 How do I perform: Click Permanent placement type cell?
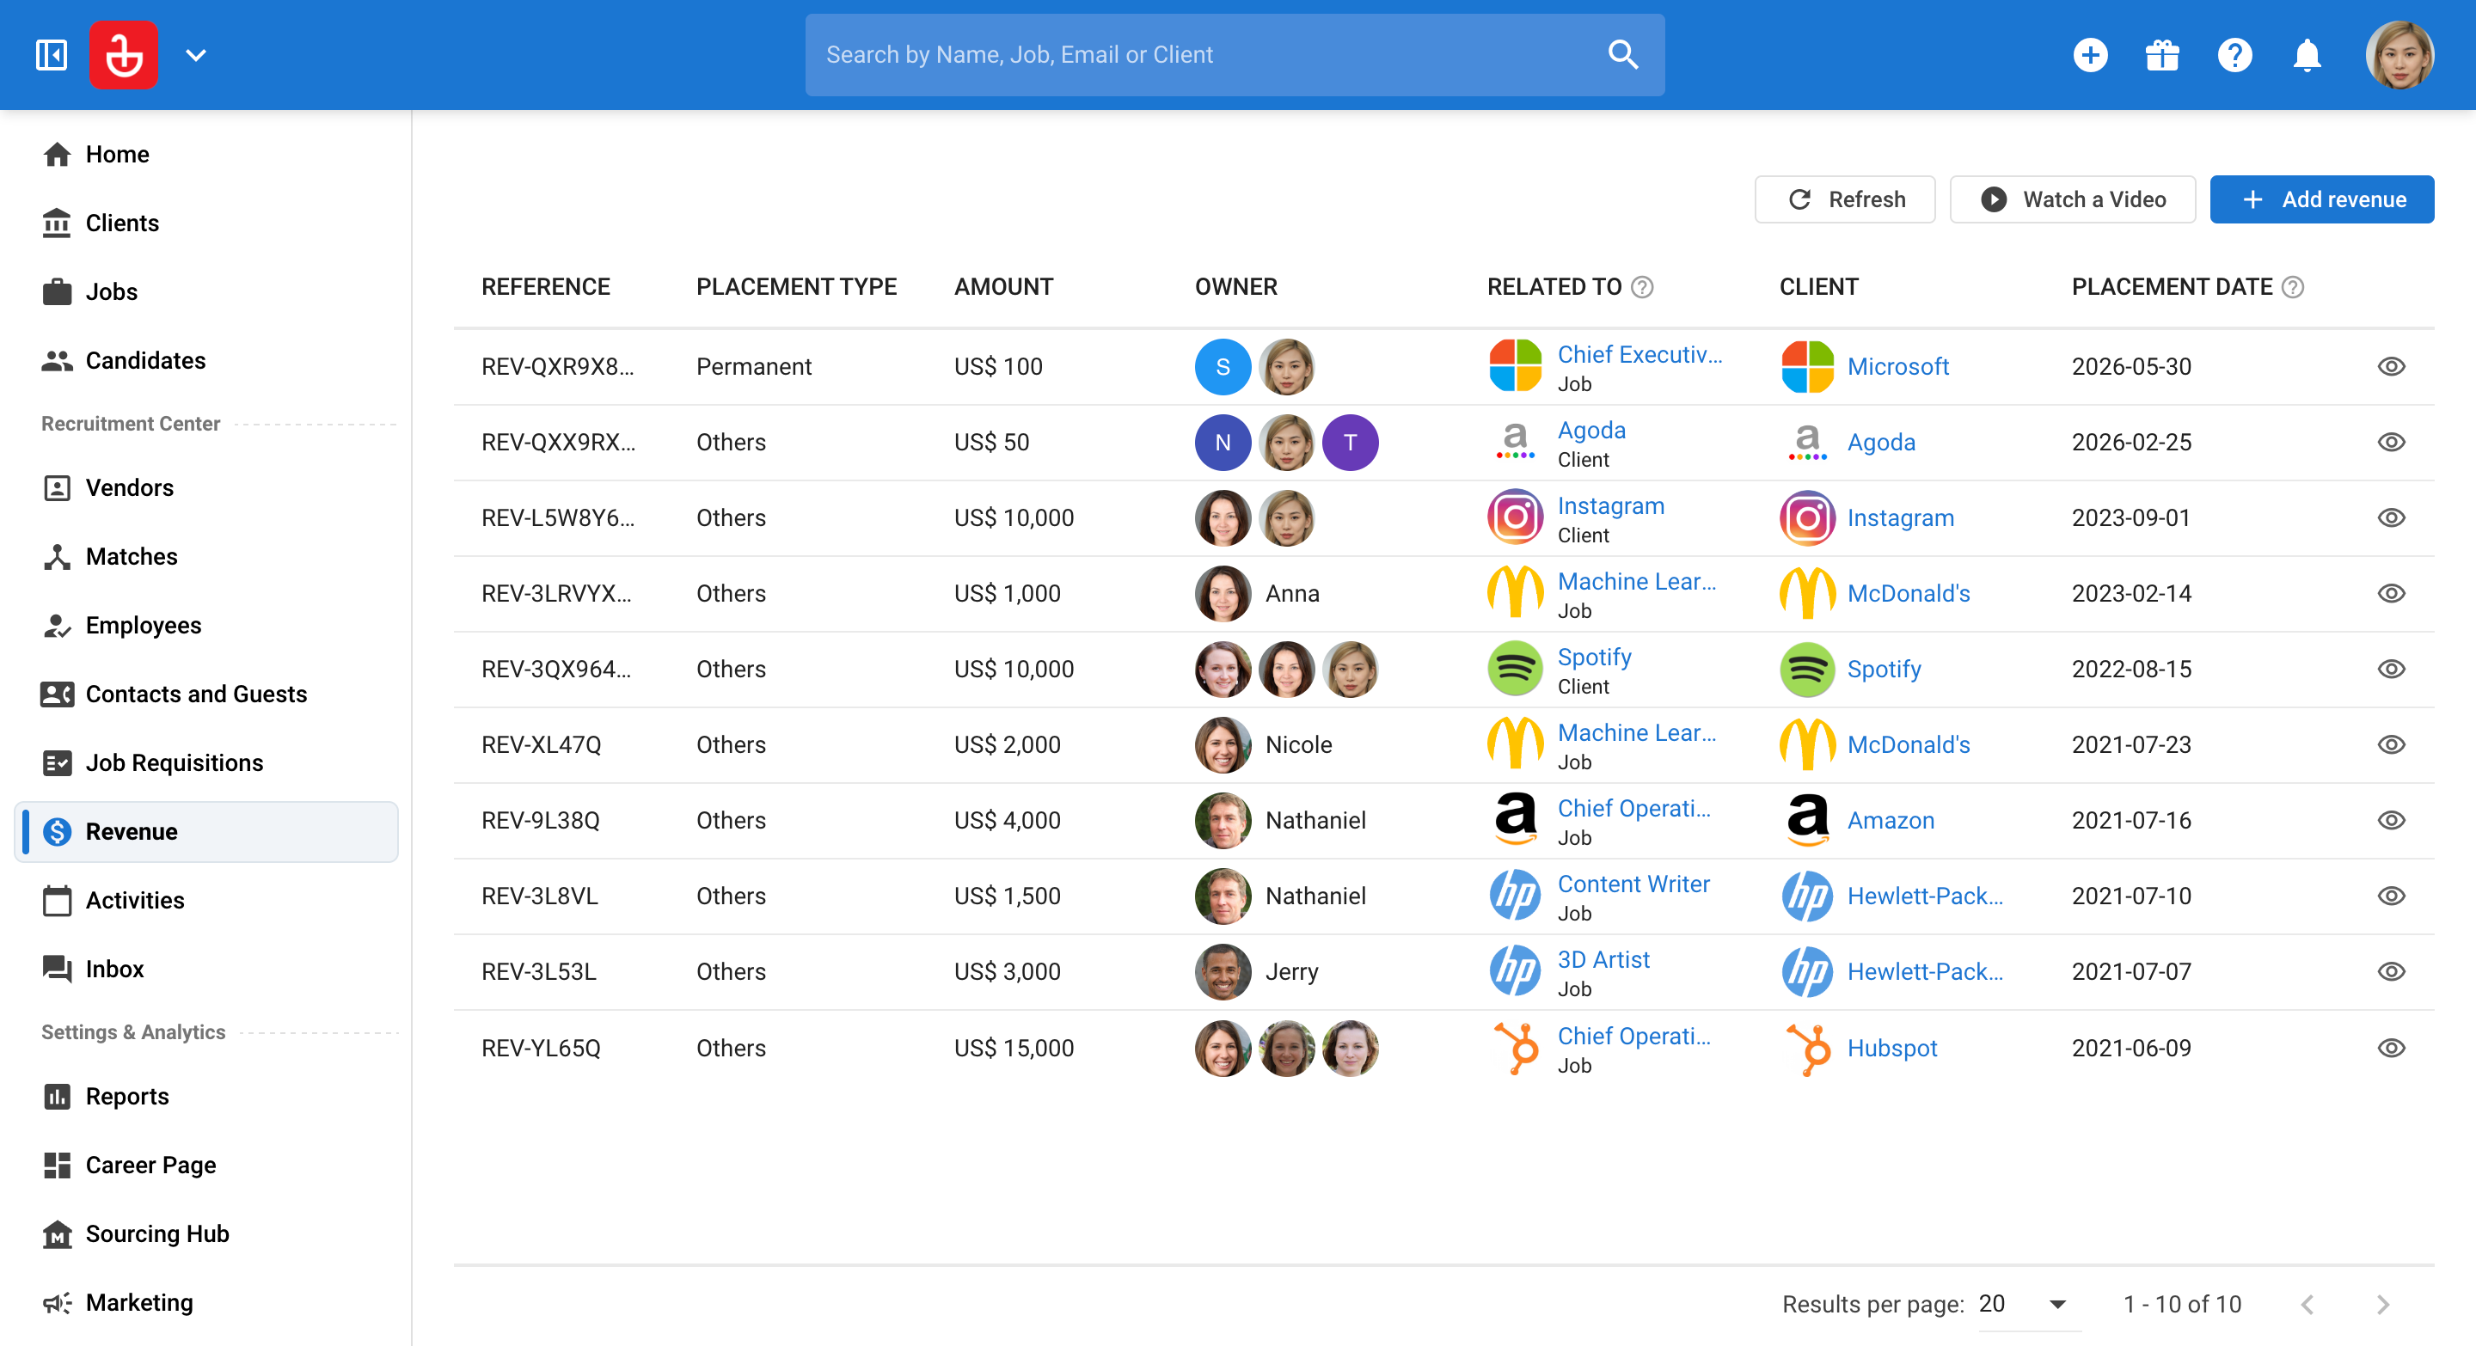click(x=754, y=367)
